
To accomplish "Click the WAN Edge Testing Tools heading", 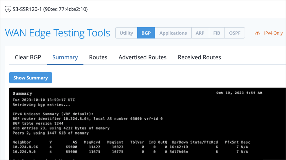I will pyautogui.click(x=58, y=33).
